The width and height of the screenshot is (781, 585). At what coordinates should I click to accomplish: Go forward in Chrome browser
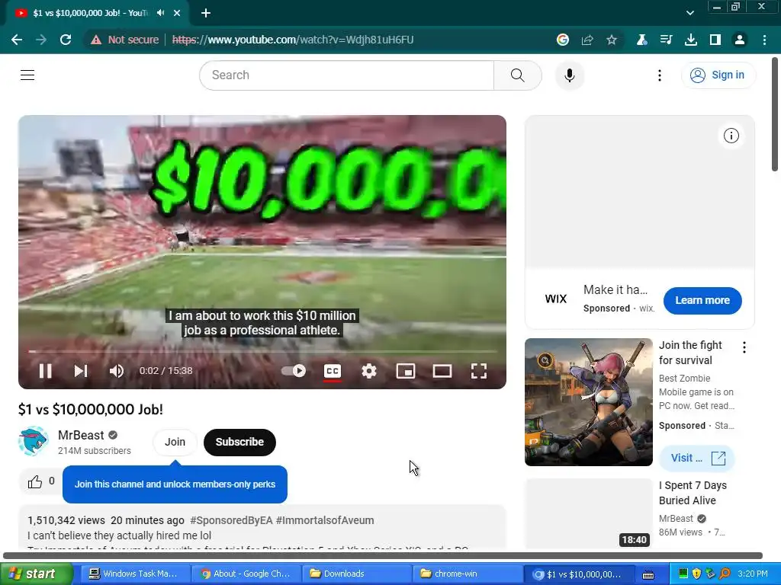point(41,40)
